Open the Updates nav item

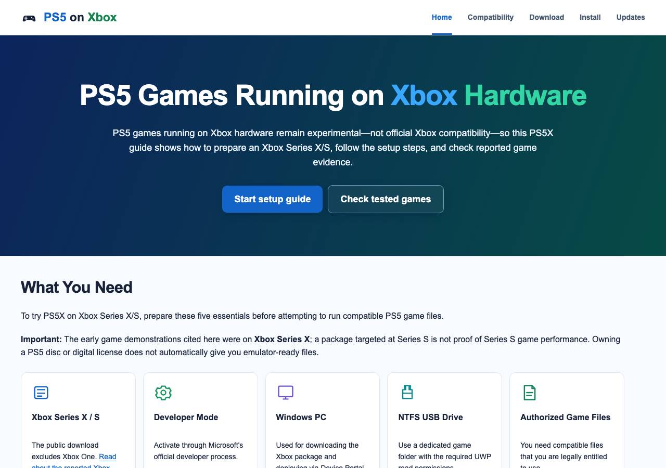tap(631, 17)
